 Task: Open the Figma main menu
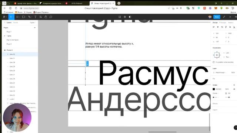click(5, 17)
